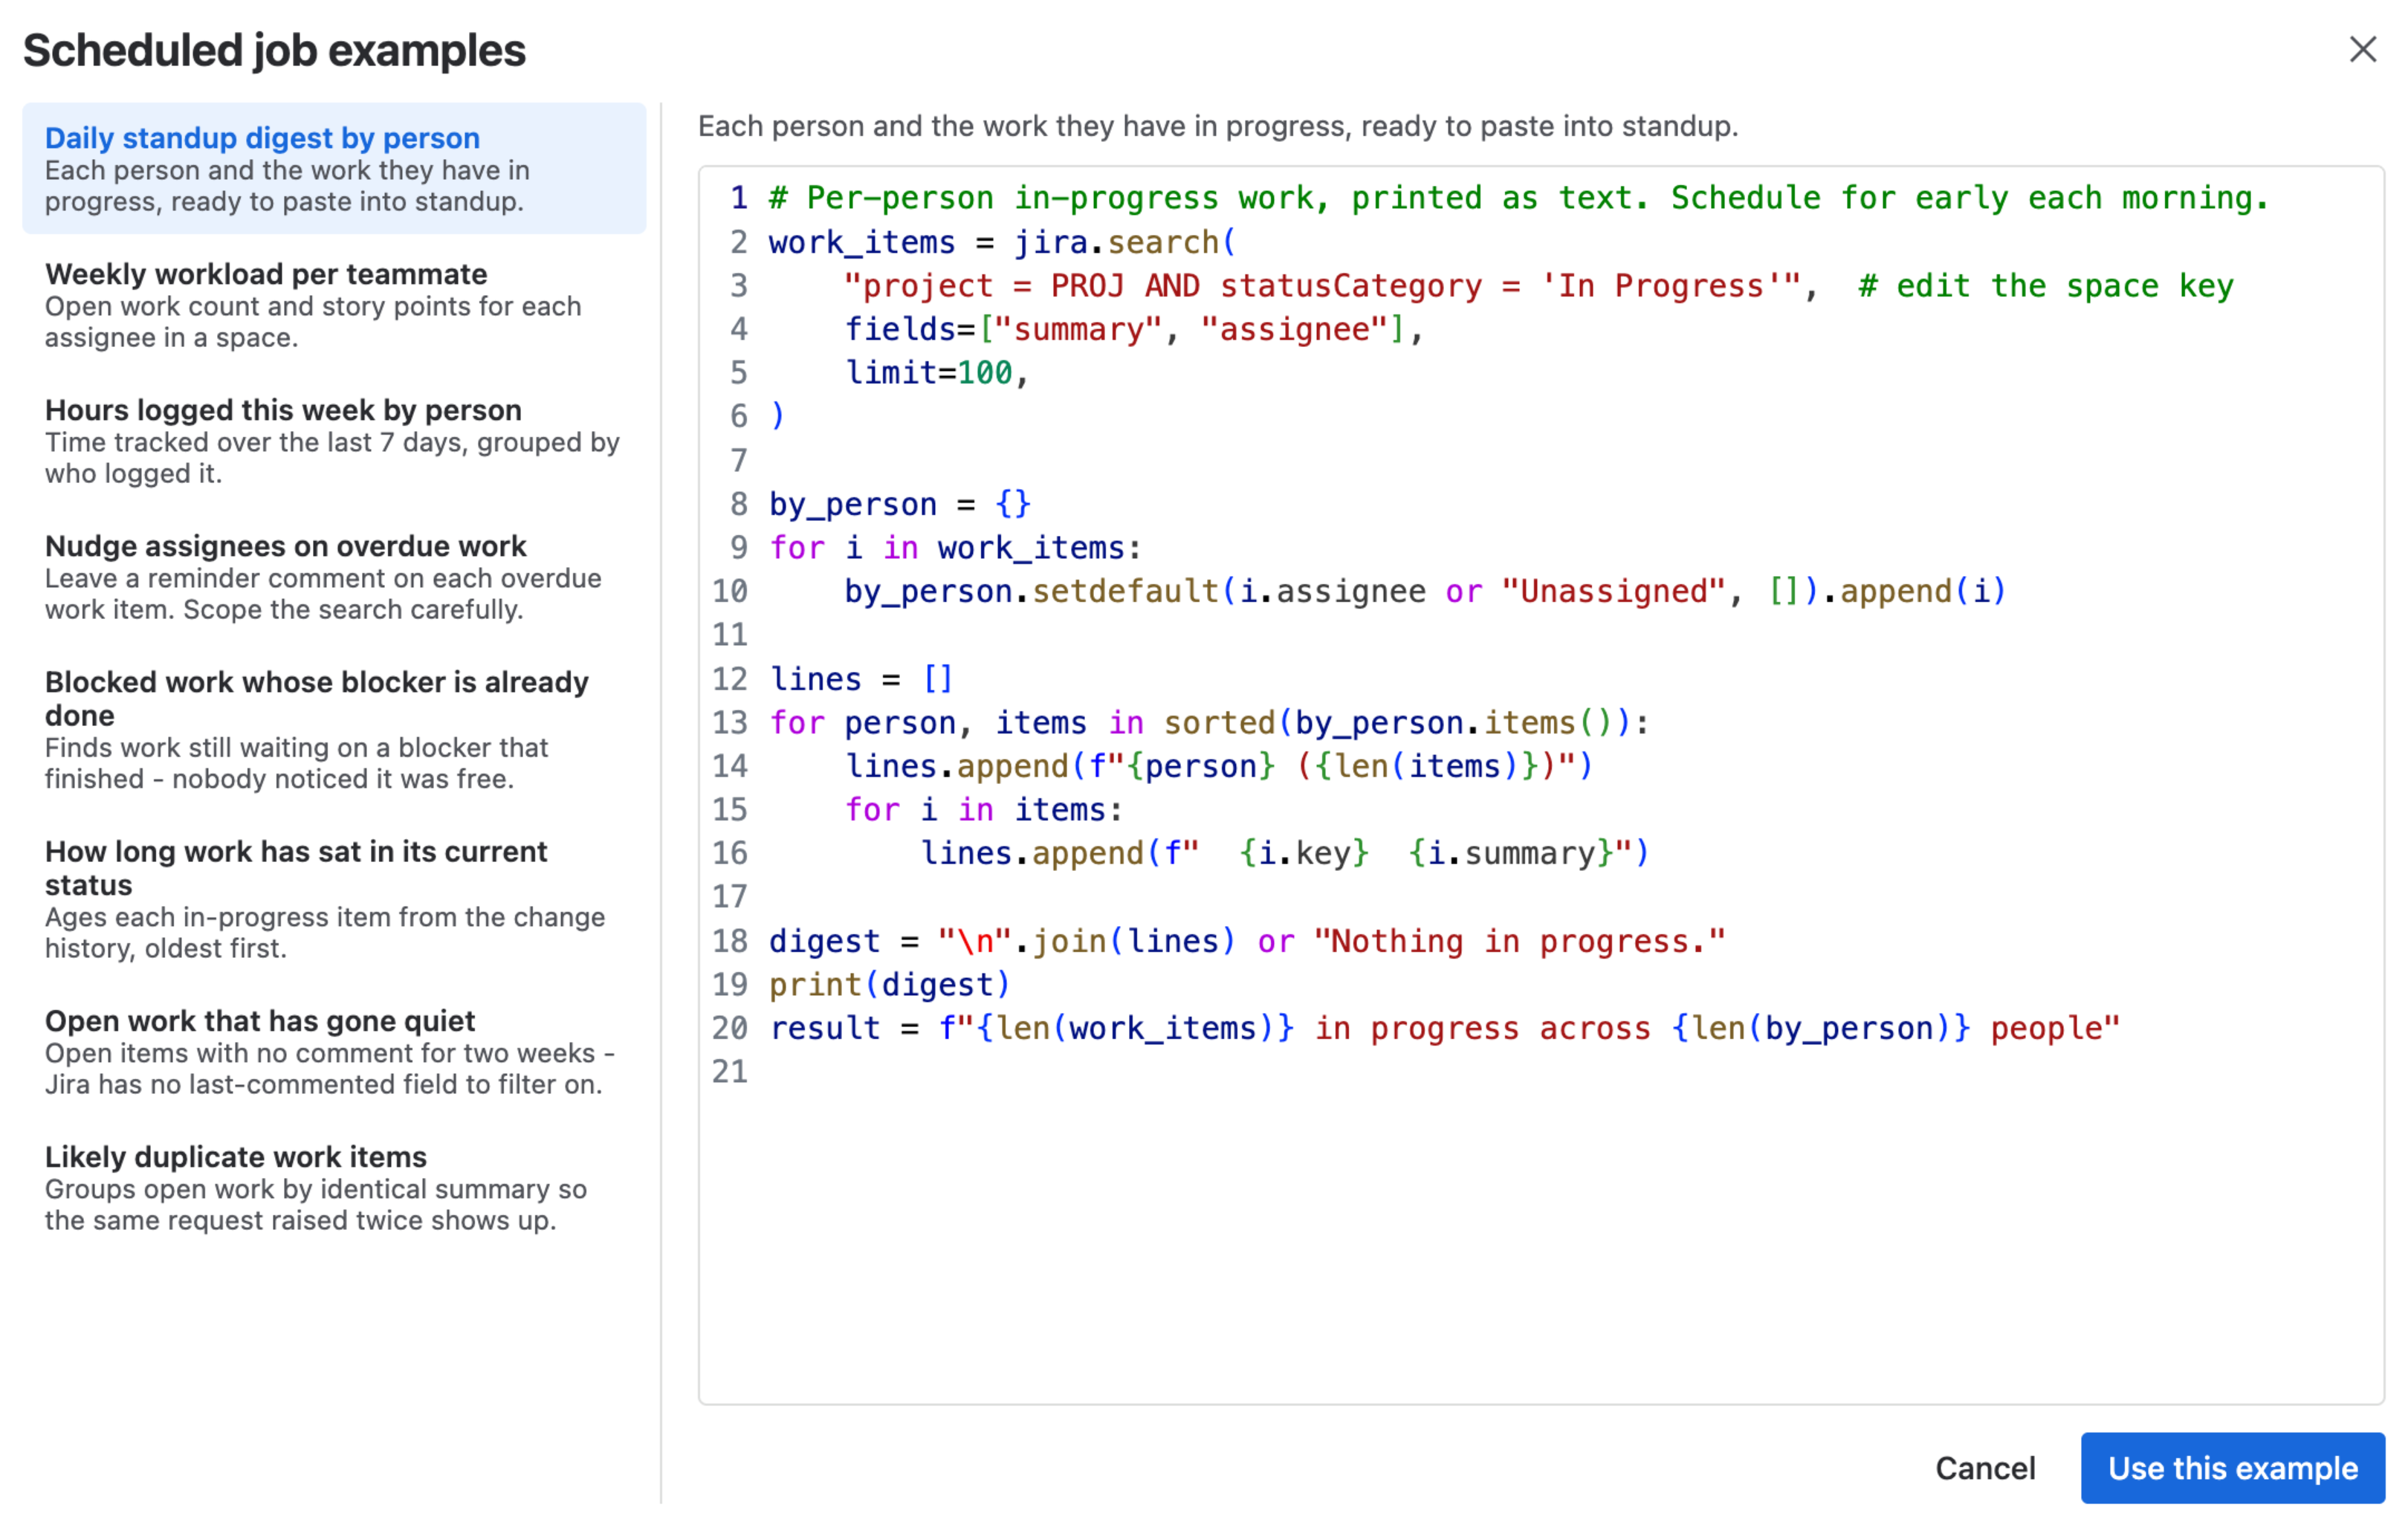Viewport: 2408px width, 1525px height.
Task: Choose Likely duplicate work items example
Action: pyautogui.click(x=334, y=1188)
